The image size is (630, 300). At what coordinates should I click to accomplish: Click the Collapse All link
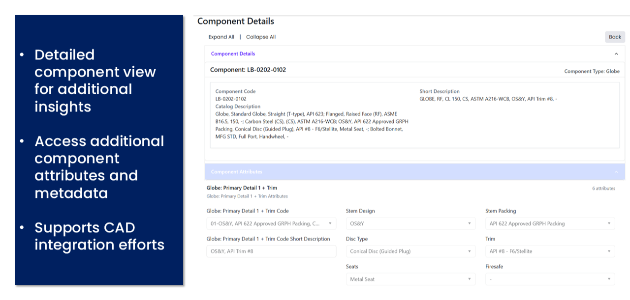click(261, 37)
